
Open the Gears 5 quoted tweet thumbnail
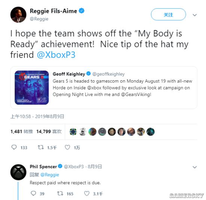32,88
